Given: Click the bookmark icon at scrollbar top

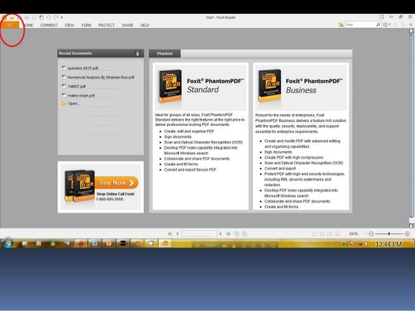Looking at the screenshot, I should click(x=411, y=31).
